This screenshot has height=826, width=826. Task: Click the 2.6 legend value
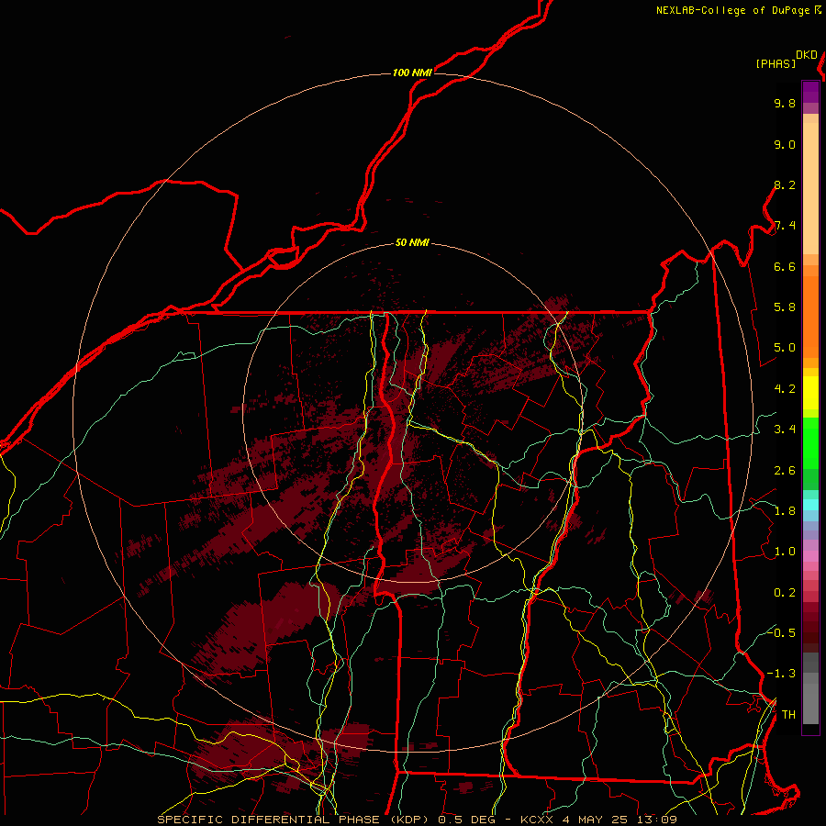785,471
